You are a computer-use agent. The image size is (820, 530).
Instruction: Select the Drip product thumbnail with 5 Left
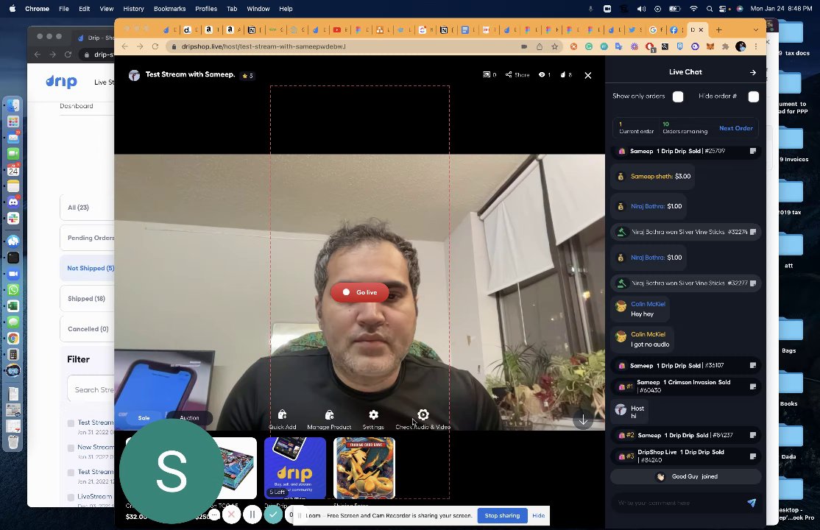(295, 467)
